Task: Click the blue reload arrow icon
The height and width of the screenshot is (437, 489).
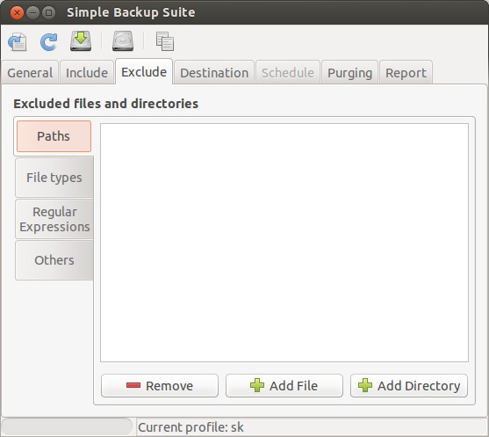Action: click(48, 41)
